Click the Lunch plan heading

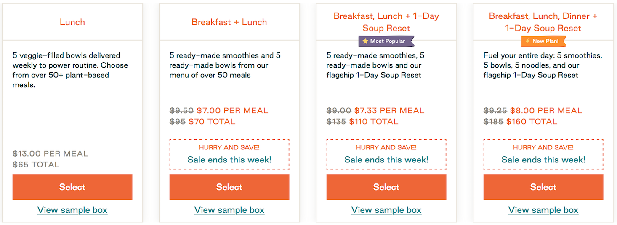(72, 22)
